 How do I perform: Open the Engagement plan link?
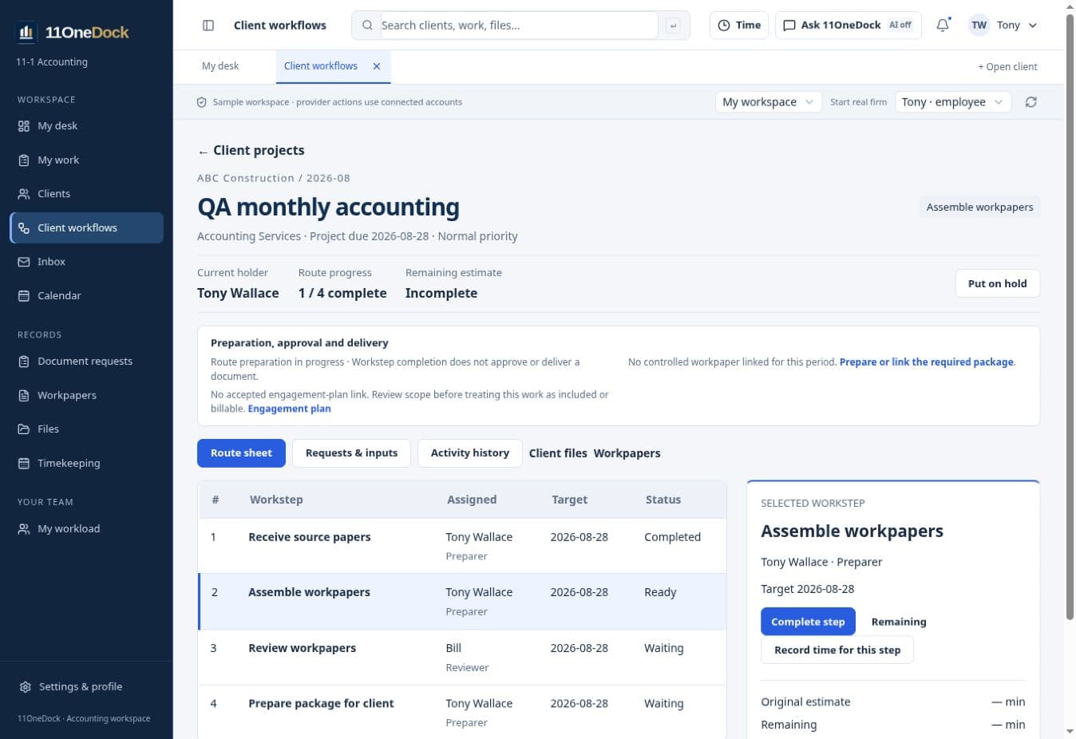(x=289, y=409)
